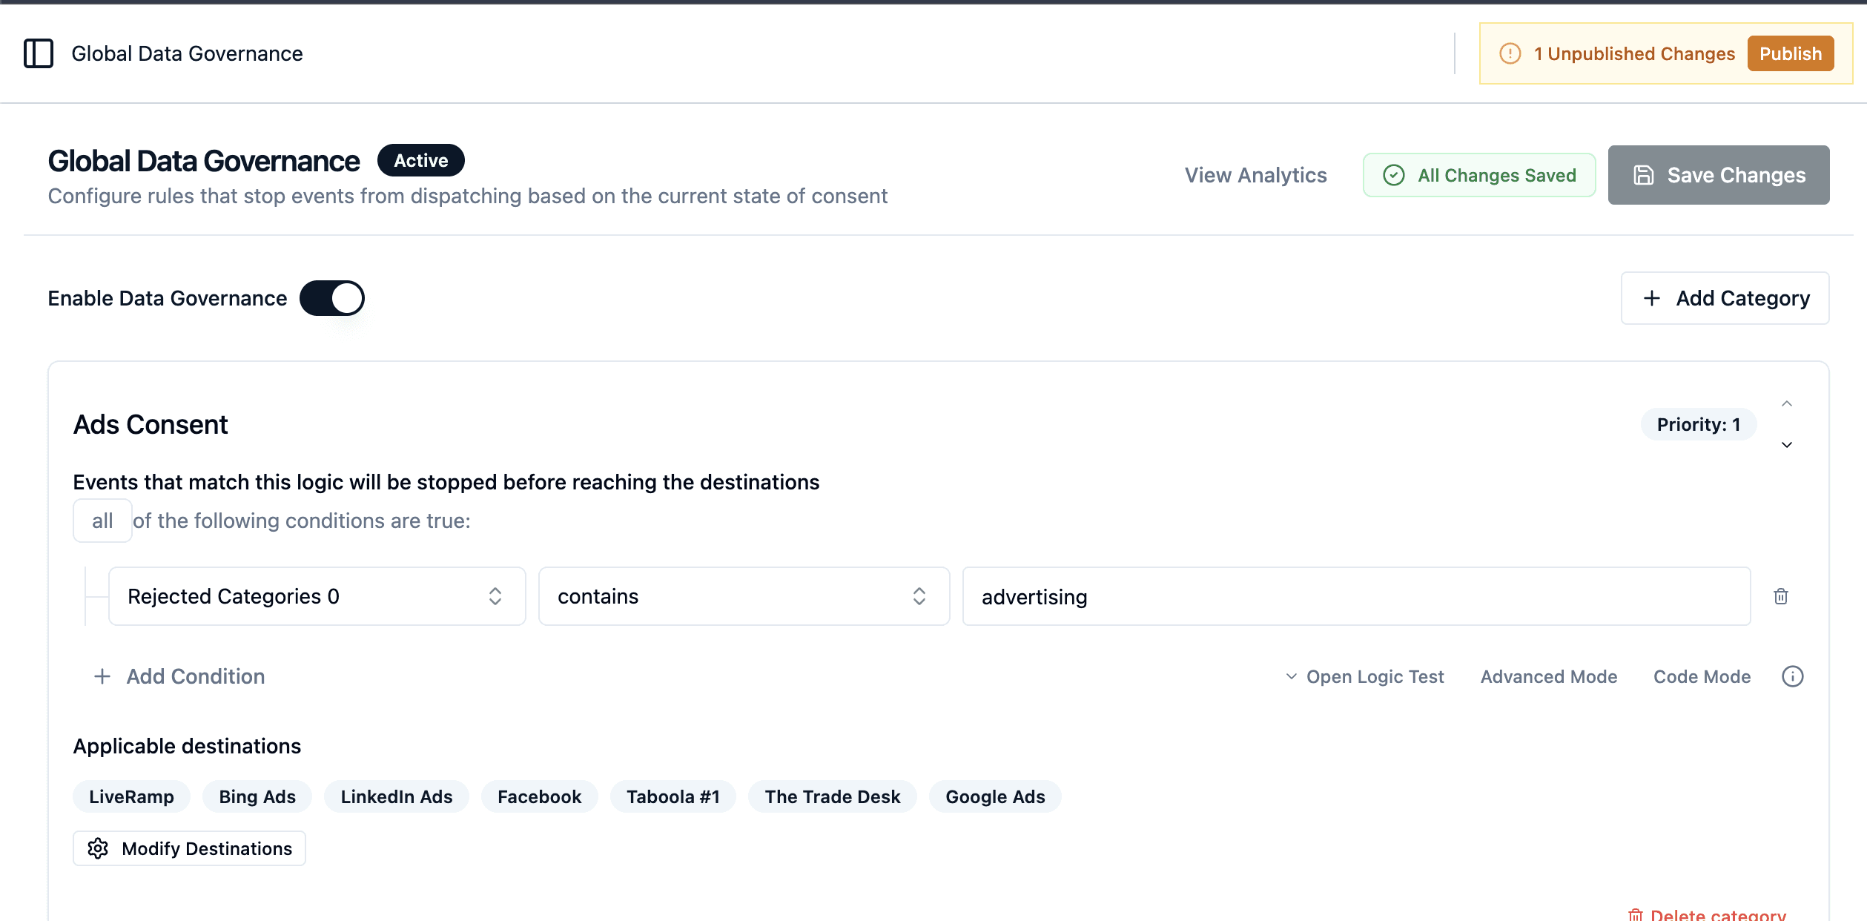Open the Rejected Categories 0 dropdown
The image size is (1867, 921).
(x=317, y=596)
